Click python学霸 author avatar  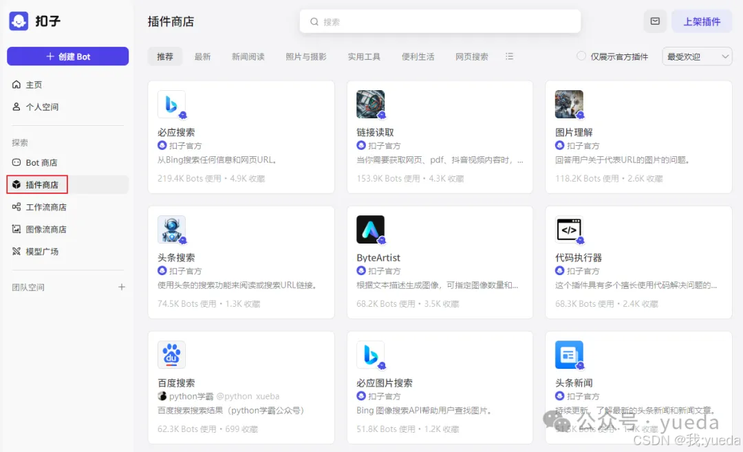[162, 396]
